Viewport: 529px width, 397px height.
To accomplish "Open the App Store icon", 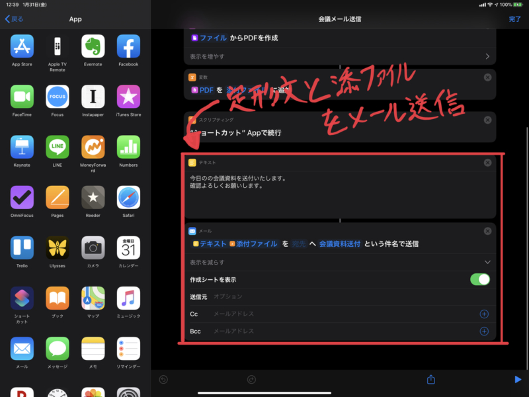I will click(x=22, y=46).
